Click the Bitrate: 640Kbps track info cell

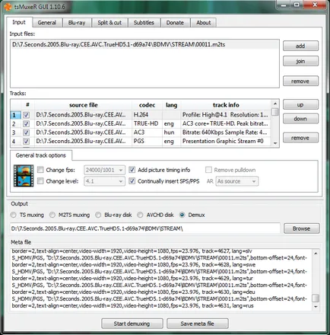226,132
